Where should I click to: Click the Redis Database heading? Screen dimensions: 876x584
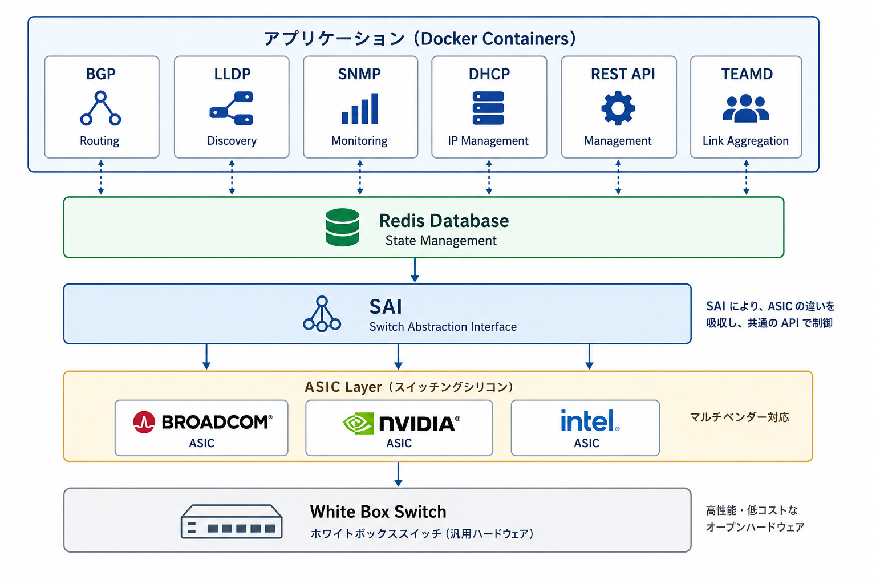444,221
